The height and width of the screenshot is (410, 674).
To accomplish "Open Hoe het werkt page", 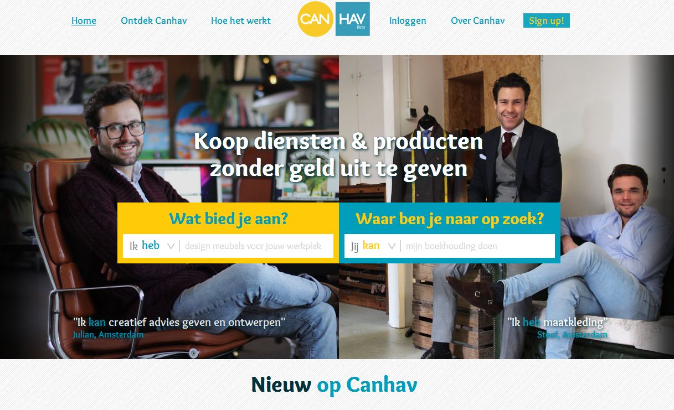I will click(x=241, y=21).
